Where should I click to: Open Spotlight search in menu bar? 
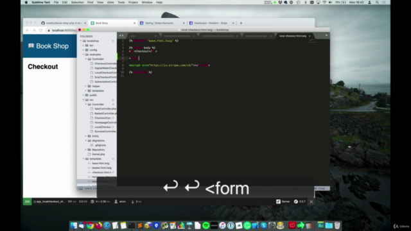point(377,3)
